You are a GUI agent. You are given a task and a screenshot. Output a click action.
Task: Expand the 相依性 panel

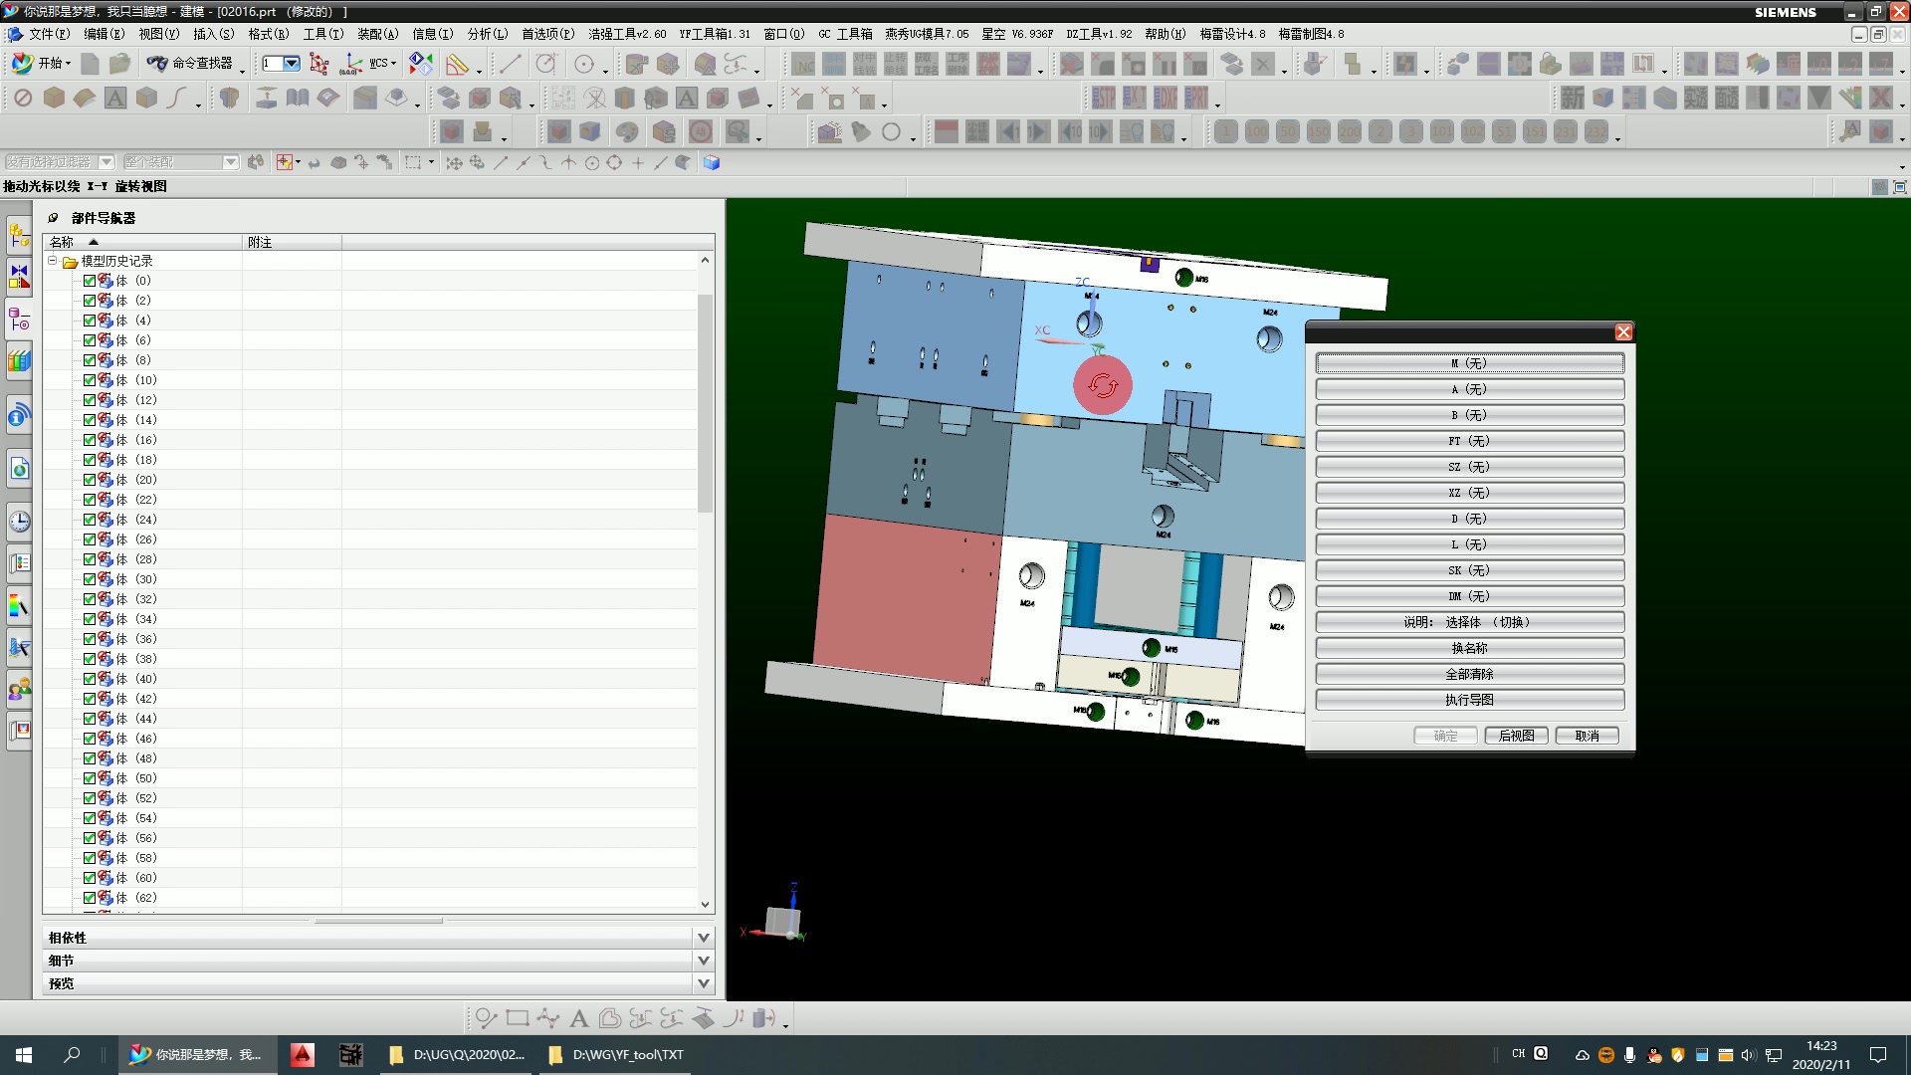703,938
